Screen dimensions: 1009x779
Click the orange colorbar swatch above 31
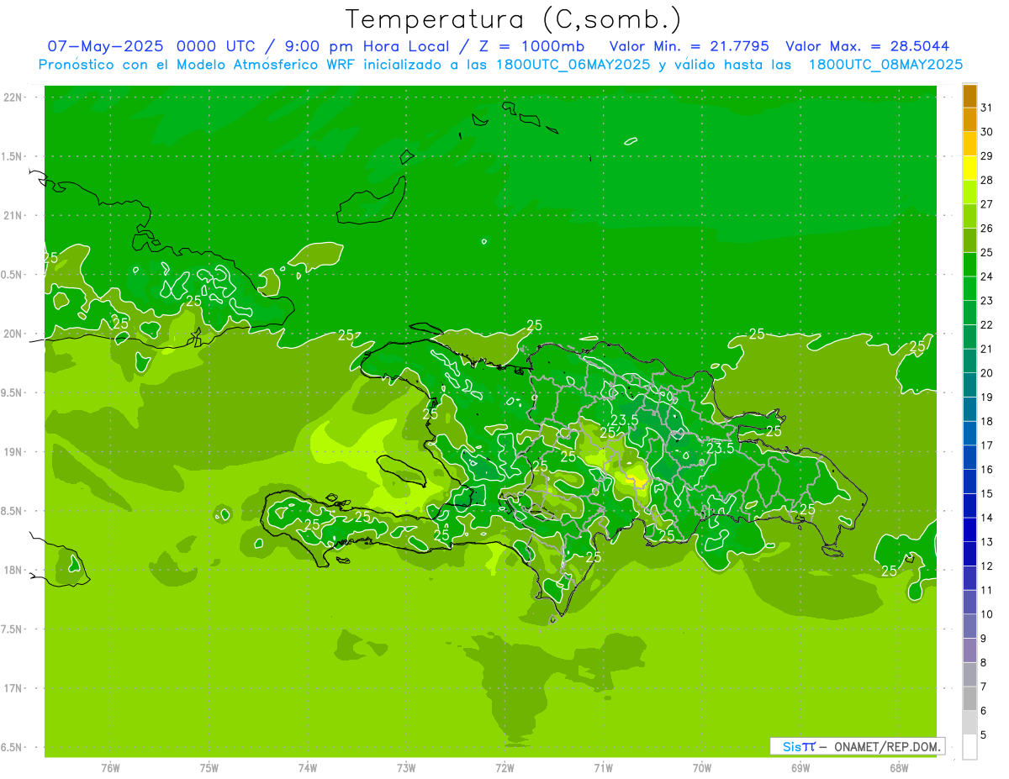point(969,96)
